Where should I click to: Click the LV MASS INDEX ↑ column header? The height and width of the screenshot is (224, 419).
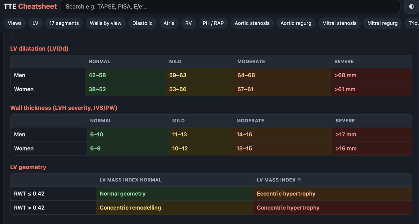coord(279,180)
